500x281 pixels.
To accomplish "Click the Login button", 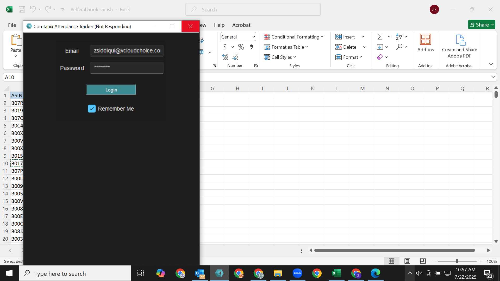I will click(111, 90).
